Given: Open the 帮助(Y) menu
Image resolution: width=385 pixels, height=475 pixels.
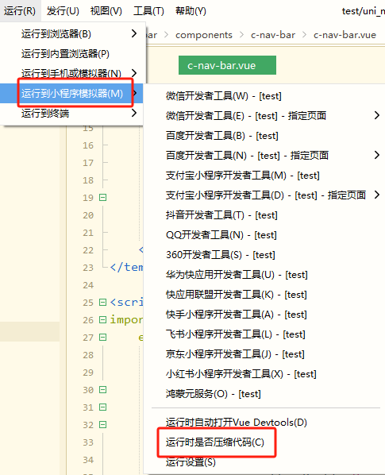Looking at the screenshot, I should (x=191, y=11).
